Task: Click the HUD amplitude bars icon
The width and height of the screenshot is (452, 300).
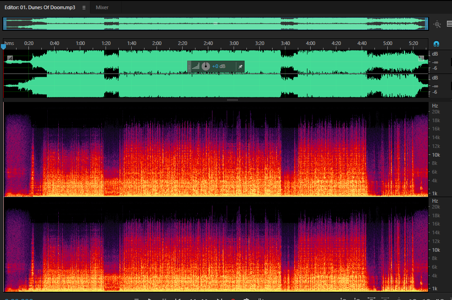Action: (196, 67)
